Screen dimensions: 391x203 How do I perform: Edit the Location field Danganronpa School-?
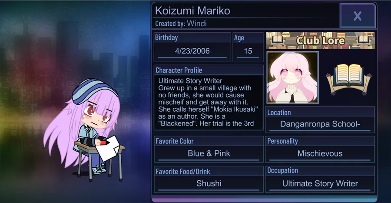(x=320, y=124)
